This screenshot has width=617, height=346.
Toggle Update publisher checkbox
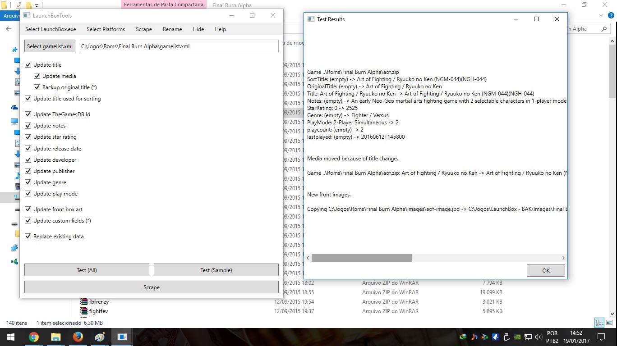[28, 171]
